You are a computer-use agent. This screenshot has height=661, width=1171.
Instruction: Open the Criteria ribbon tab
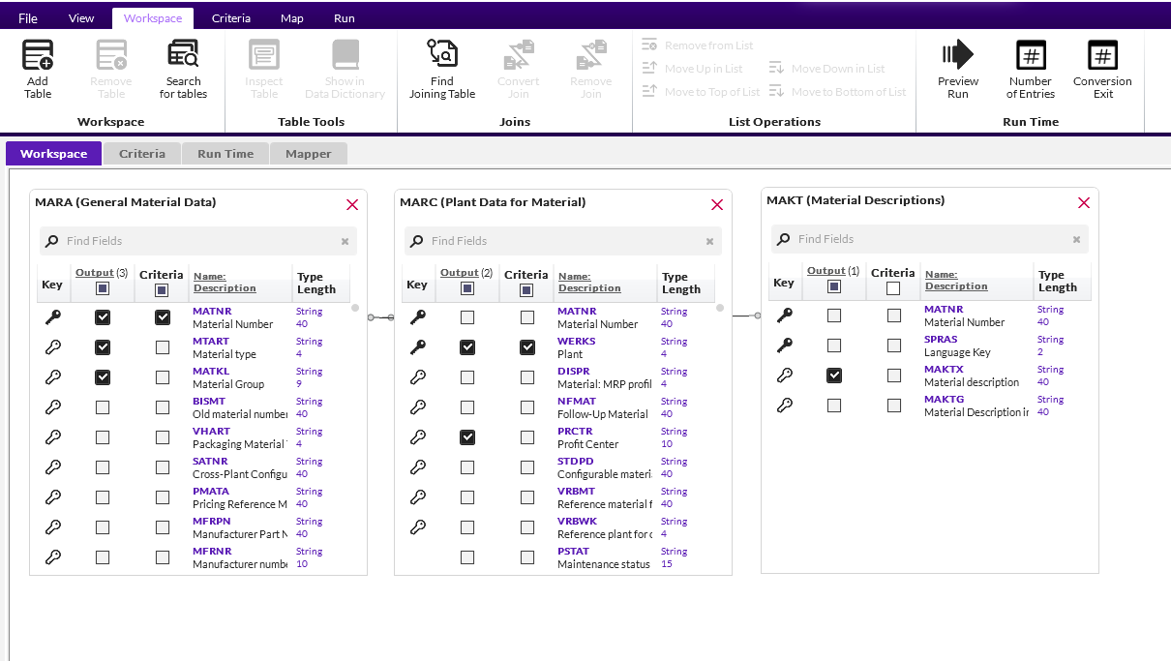pyautogui.click(x=231, y=18)
